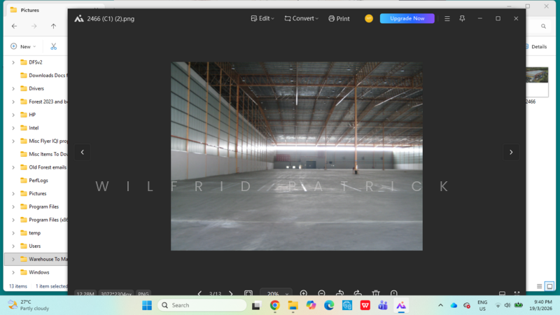This screenshot has width=560, height=315.
Task: Go to the next image using right arrow
Action: 511,152
